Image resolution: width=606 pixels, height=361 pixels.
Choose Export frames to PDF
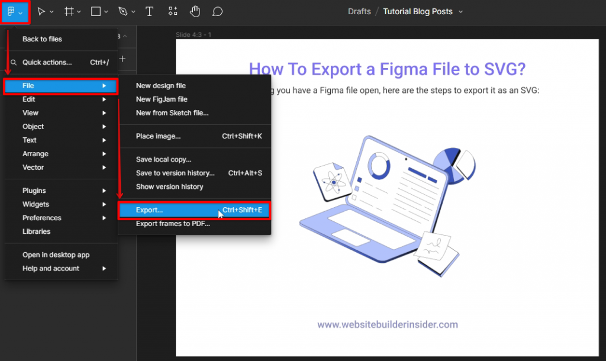pyautogui.click(x=195, y=224)
